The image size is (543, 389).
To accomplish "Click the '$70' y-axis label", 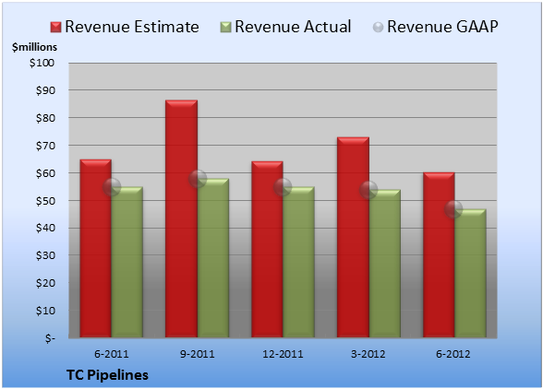I will (x=45, y=146).
